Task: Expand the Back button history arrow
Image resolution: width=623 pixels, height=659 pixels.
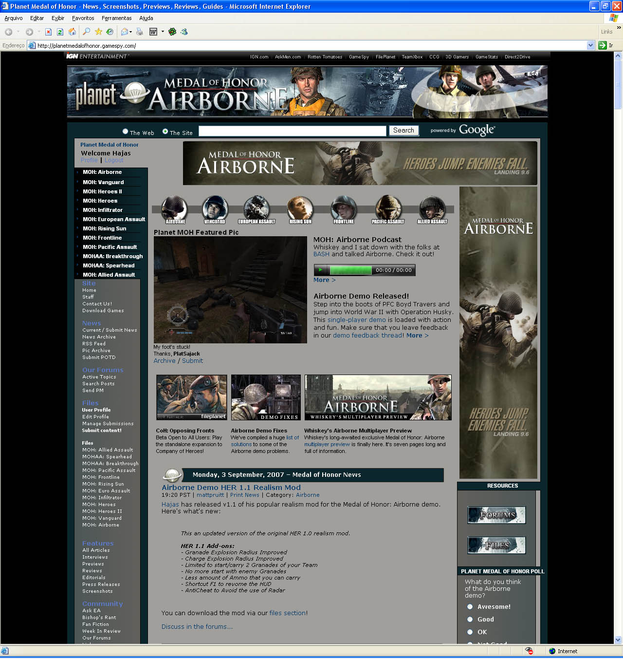Action: pos(18,32)
